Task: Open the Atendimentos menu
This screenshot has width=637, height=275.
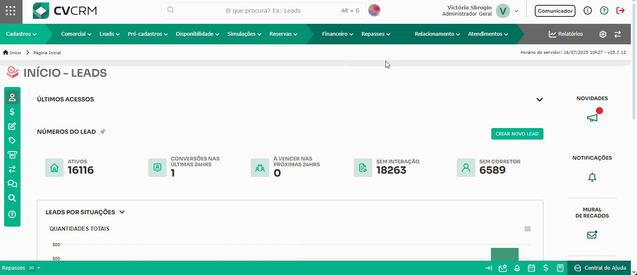Action: (488, 34)
